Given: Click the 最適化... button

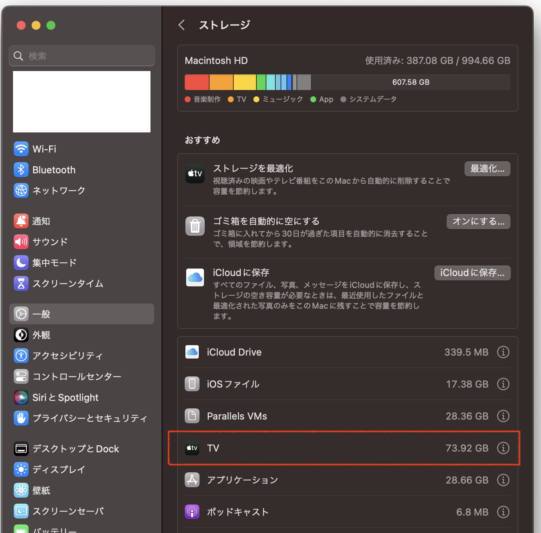Looking at the screenshot, I should (487, 169).
